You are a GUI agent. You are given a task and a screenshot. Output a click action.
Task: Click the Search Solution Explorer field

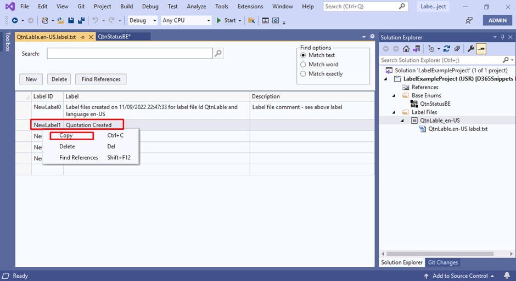pos(441,60)
